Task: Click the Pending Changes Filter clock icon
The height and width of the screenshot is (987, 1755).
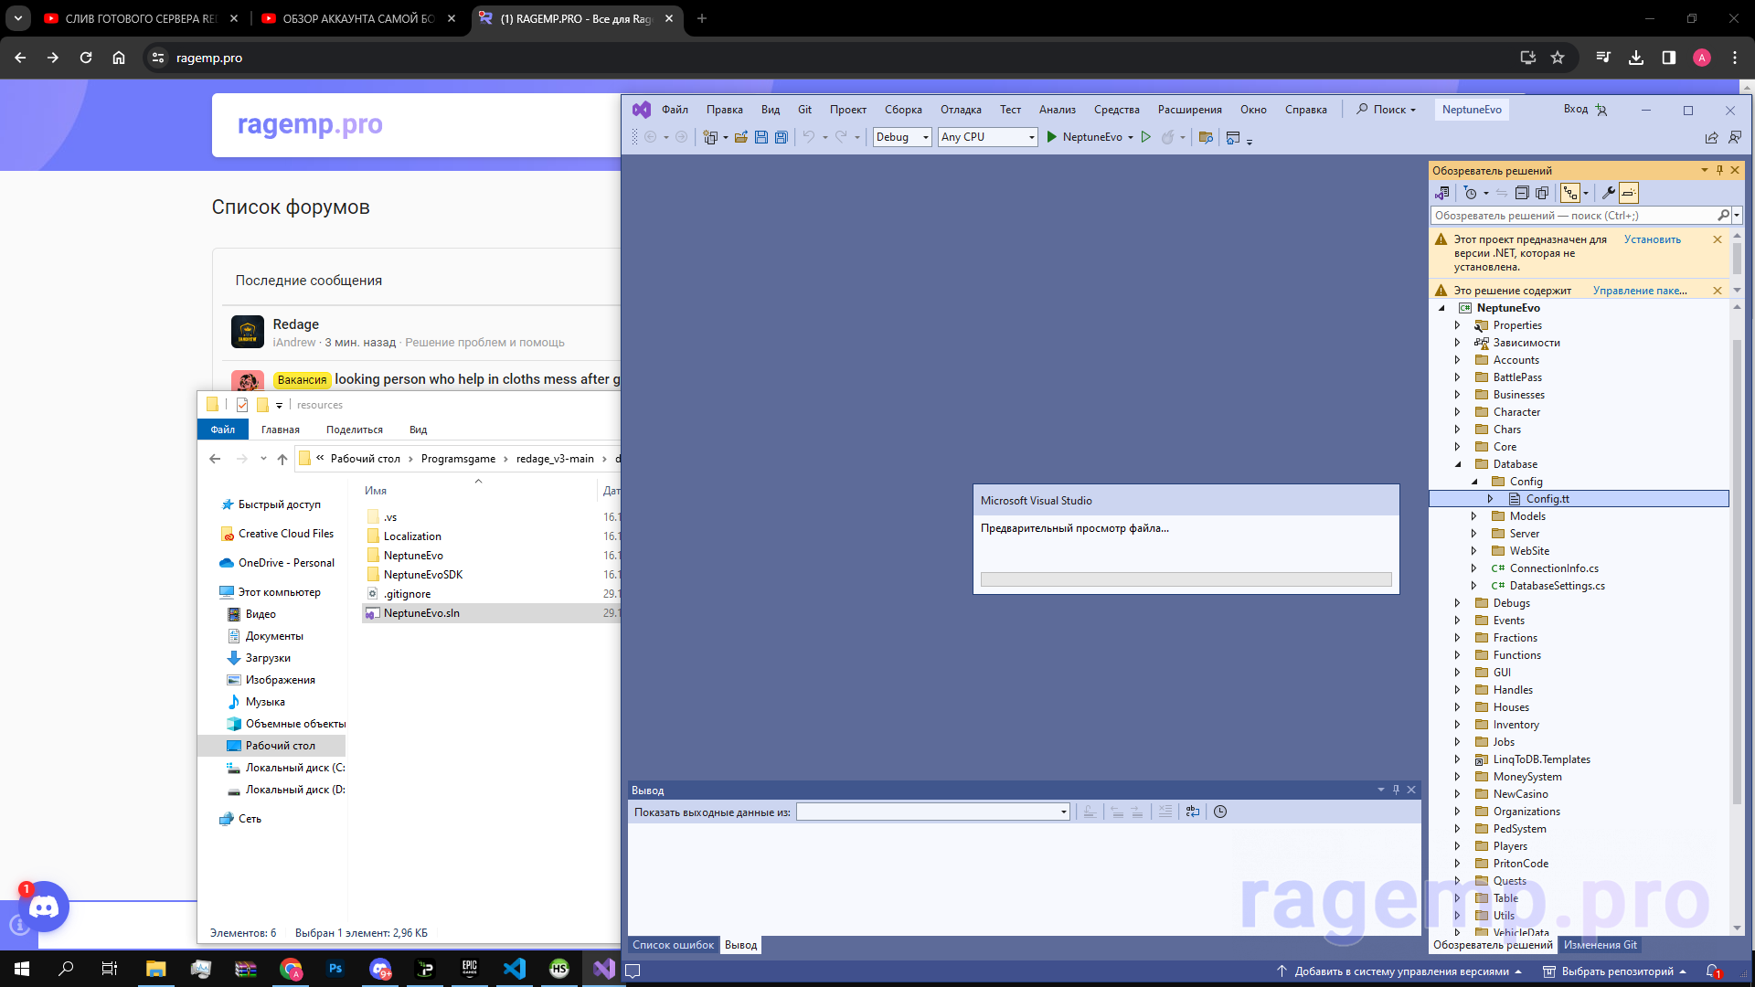Action: point(1470,193)
